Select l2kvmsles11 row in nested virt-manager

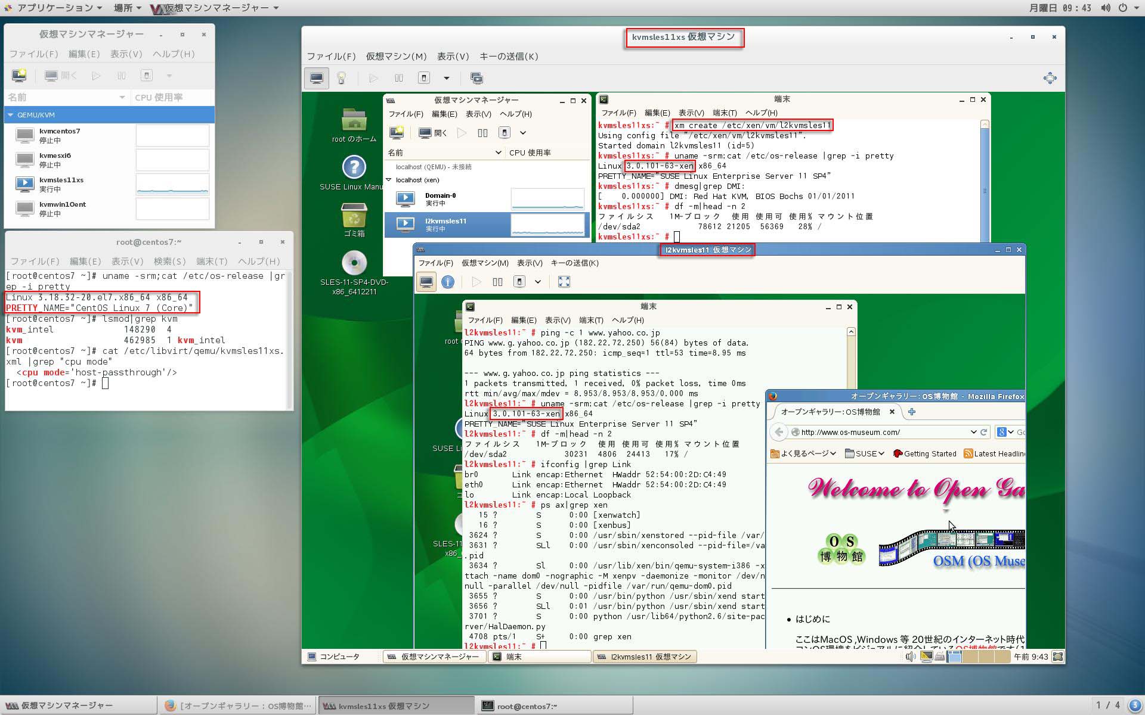coord(487,225)
